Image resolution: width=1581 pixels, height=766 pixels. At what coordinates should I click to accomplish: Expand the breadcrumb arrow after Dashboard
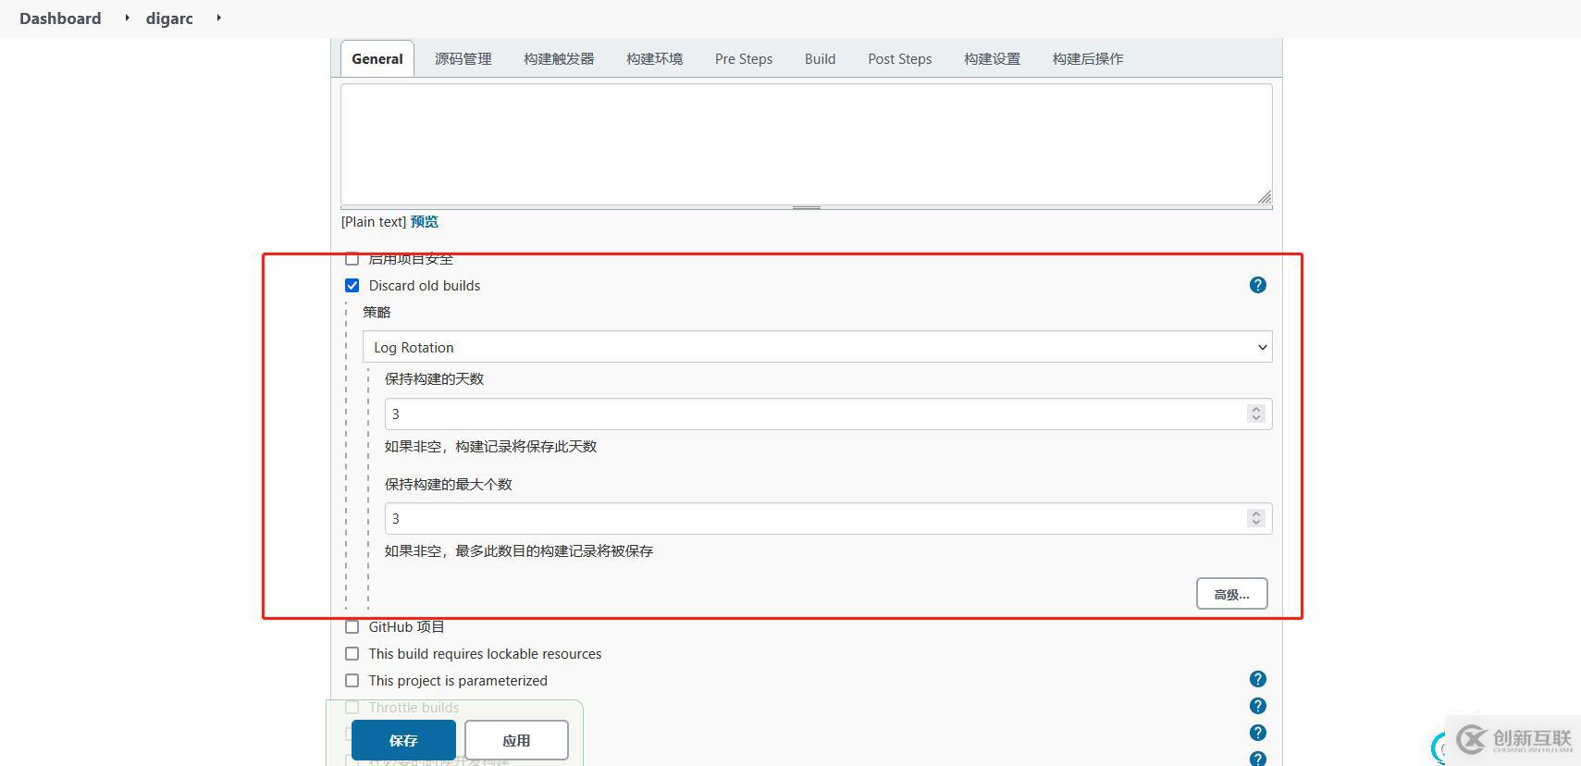[127, 18]
